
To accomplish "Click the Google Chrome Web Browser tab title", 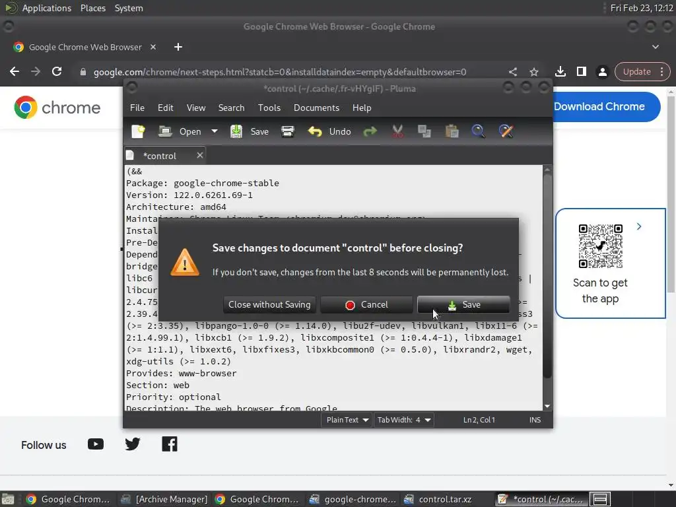I will point(85,47).
